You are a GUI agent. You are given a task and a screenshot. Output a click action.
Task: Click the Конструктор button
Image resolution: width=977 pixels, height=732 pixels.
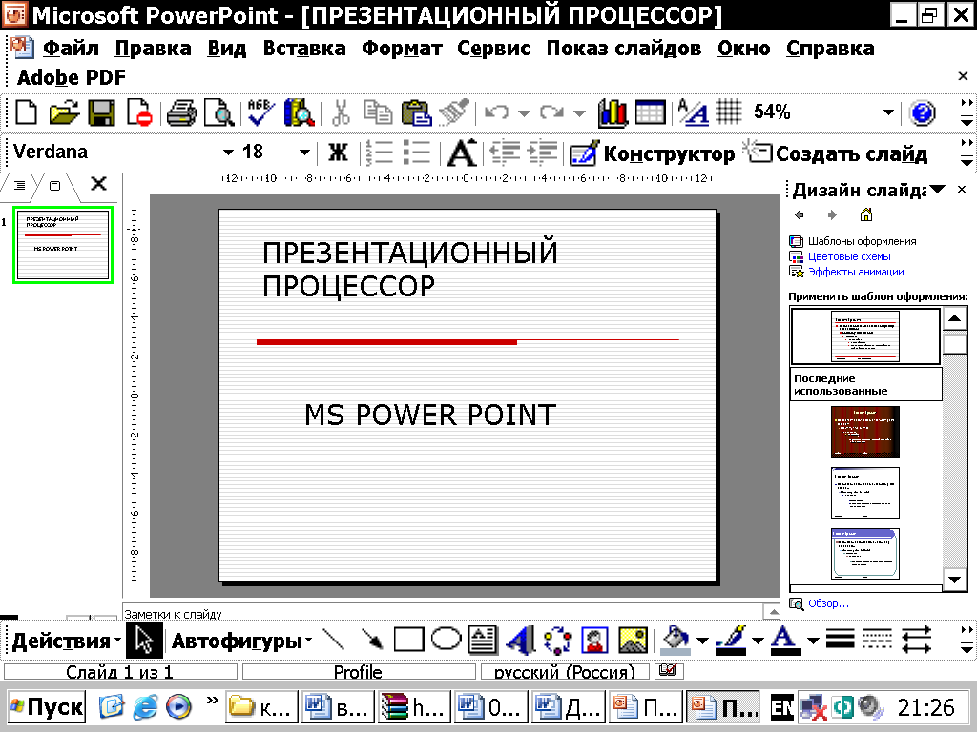point(652,153)
